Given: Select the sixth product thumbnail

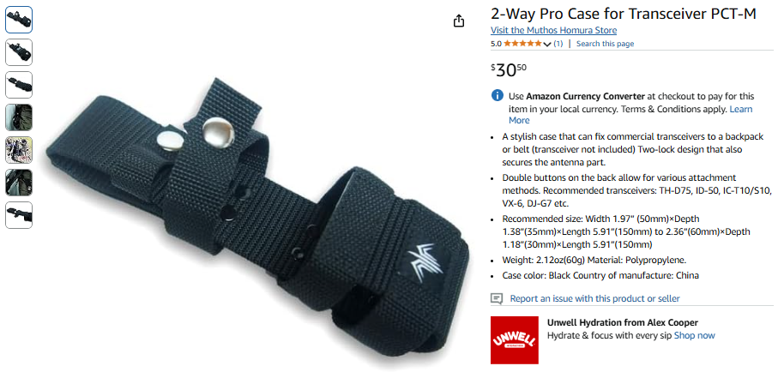Looking at the screenshot, I should coord(19,183).
